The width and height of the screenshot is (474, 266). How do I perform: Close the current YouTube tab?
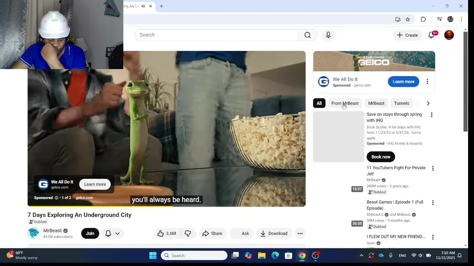(x=150, y=6)
